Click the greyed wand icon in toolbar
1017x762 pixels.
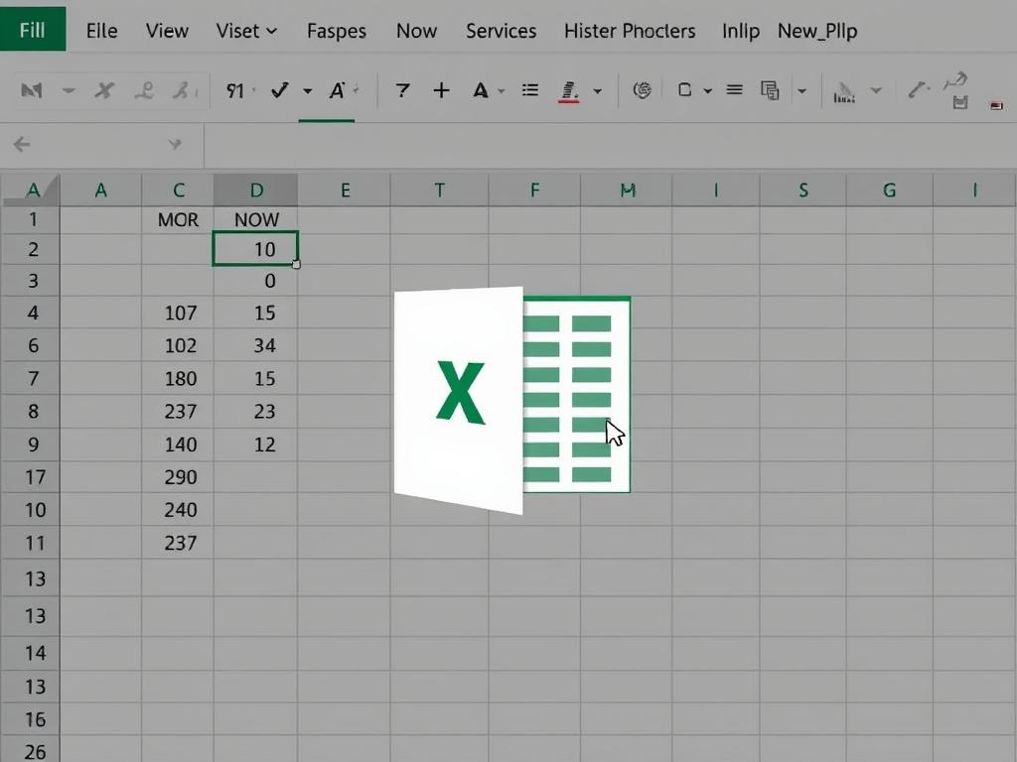pos(919,88)
